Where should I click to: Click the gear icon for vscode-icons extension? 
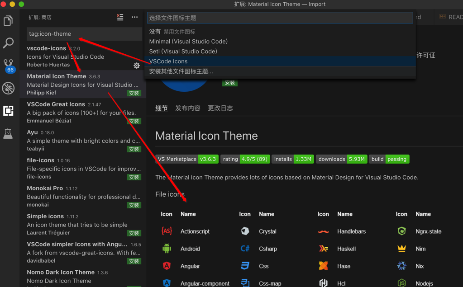click(x=136, y=66)
